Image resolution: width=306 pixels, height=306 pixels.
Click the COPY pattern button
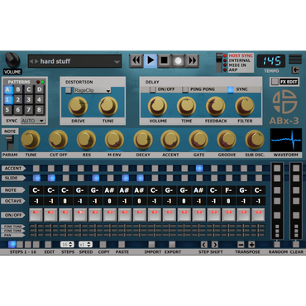[103, 244]
